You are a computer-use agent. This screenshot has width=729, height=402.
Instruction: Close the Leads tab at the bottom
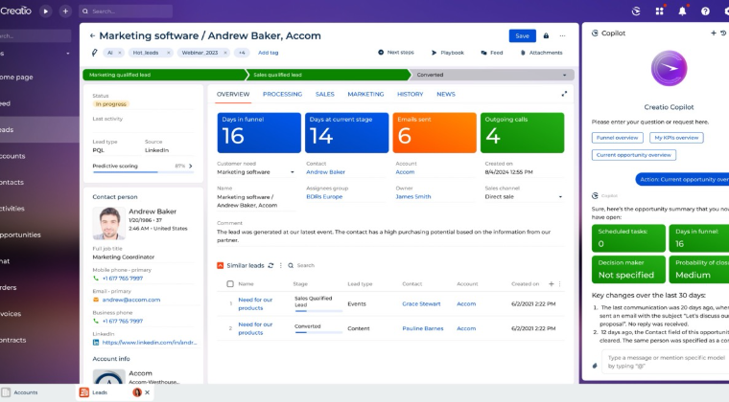click(147, 392)
